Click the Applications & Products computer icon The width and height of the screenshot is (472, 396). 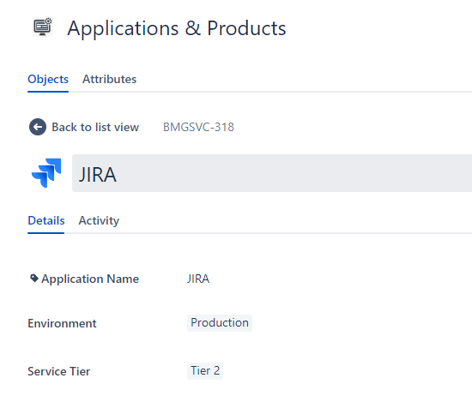tap(43, 27)
